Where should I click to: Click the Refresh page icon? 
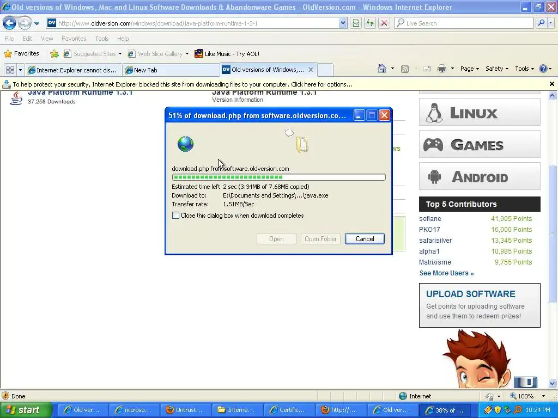(x=370, y=23)
